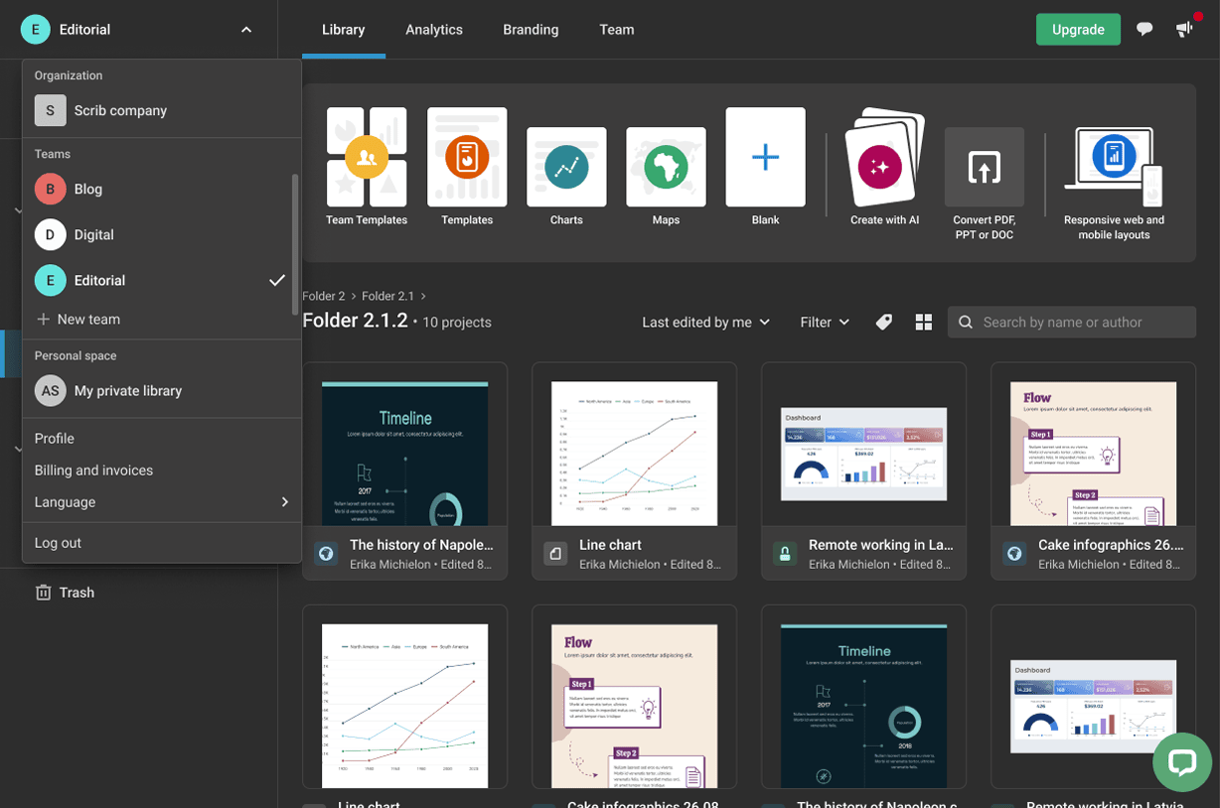Viewport: 1220px width, 808px height.
Task: Click the Scrib company organization avatar
Action: click(x=51, y=110)
